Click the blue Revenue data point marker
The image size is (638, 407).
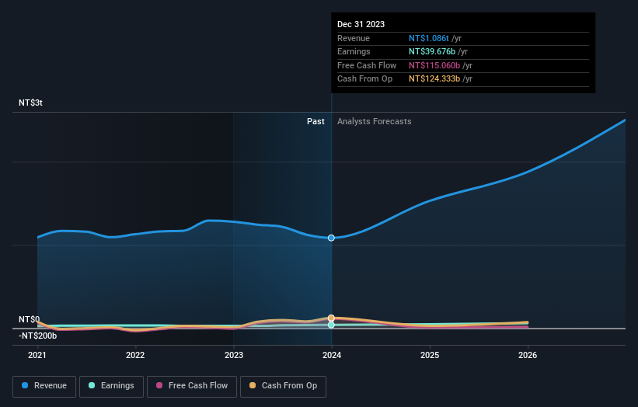[x=331, y=238]
